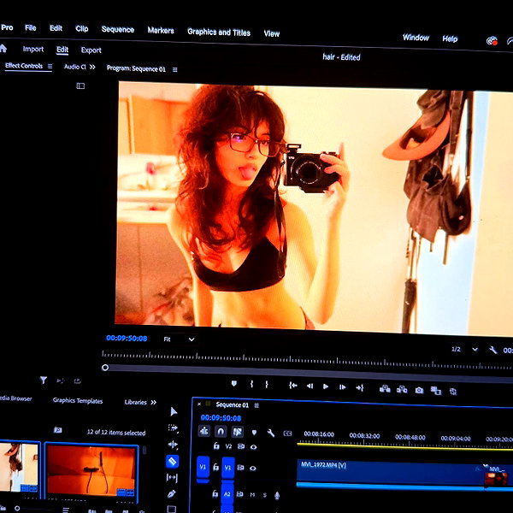Select MVI_1972.MP4 clip in timeline
Viewport: 513px width, 513px height.
[x=391, y=473]
